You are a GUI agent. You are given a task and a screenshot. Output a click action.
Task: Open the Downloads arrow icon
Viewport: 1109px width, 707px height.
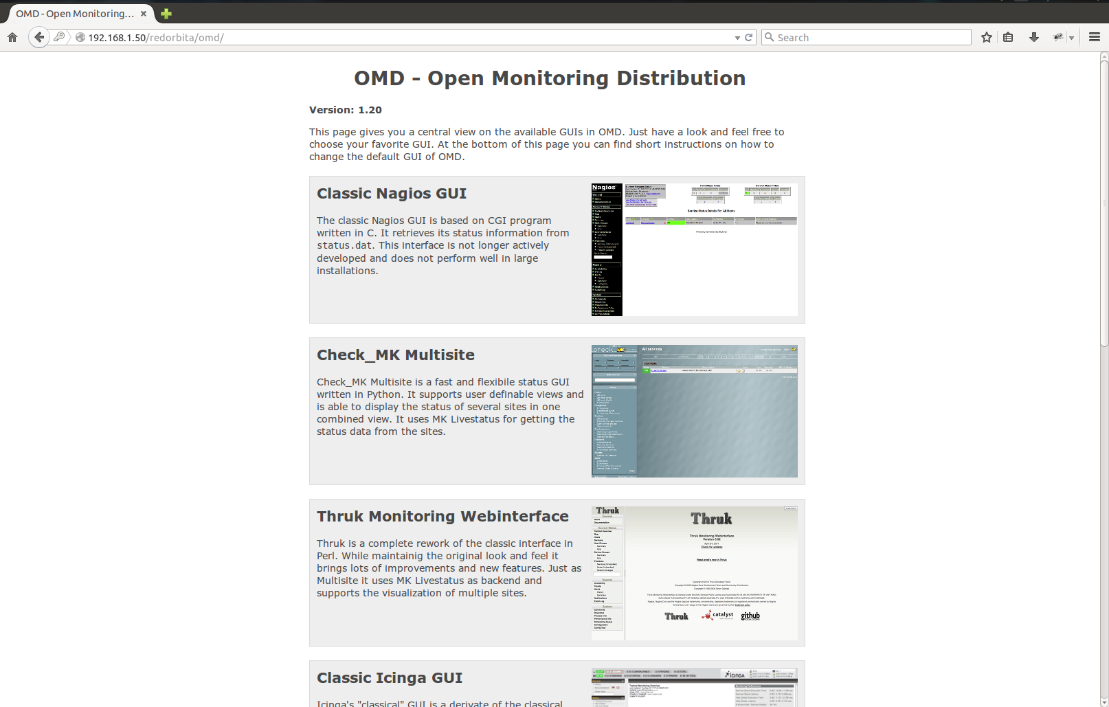pos(1033,37)
